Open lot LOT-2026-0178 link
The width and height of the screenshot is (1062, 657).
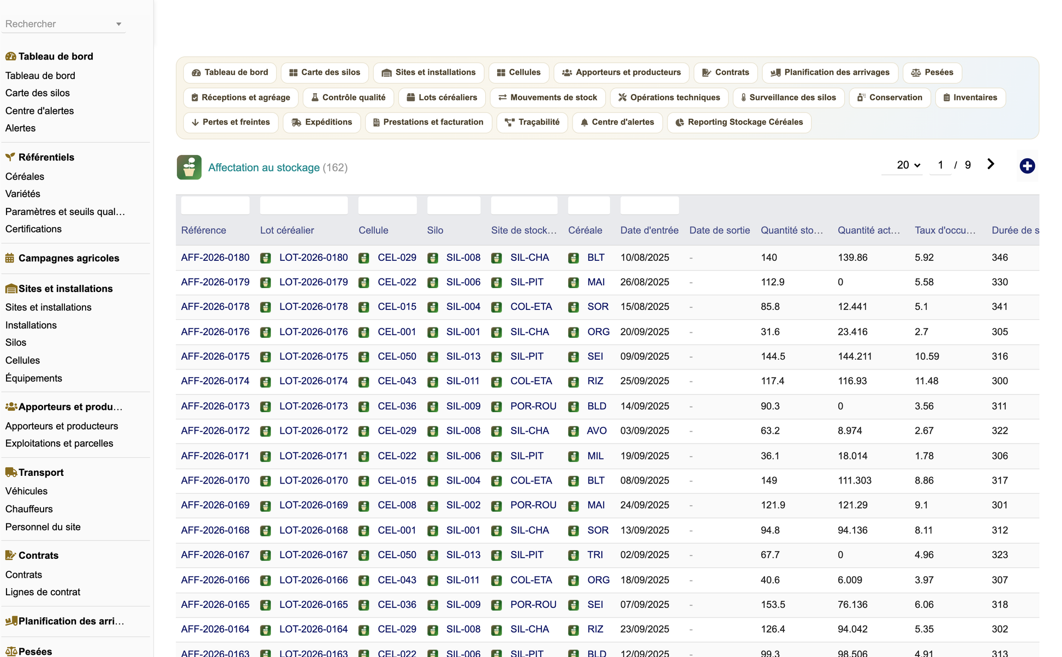coord(313,307)
